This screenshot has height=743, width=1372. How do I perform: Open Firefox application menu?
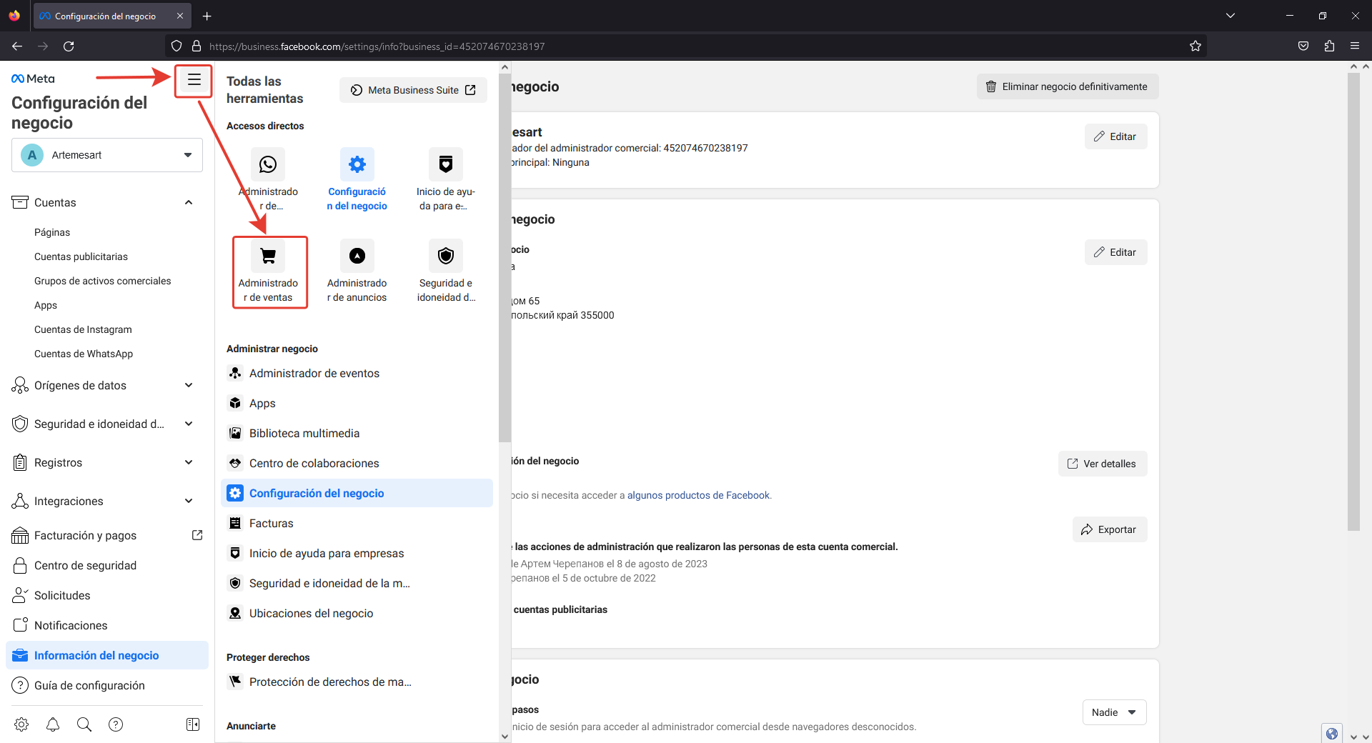[x=1355, y=46]
